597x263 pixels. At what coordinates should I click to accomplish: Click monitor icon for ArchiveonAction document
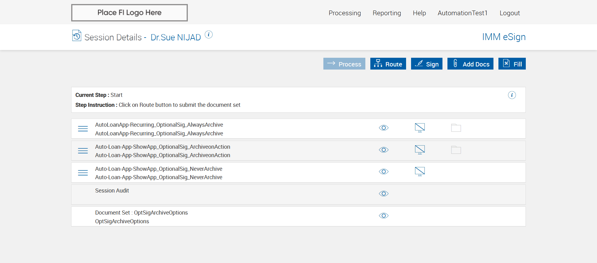coord(420,150)
